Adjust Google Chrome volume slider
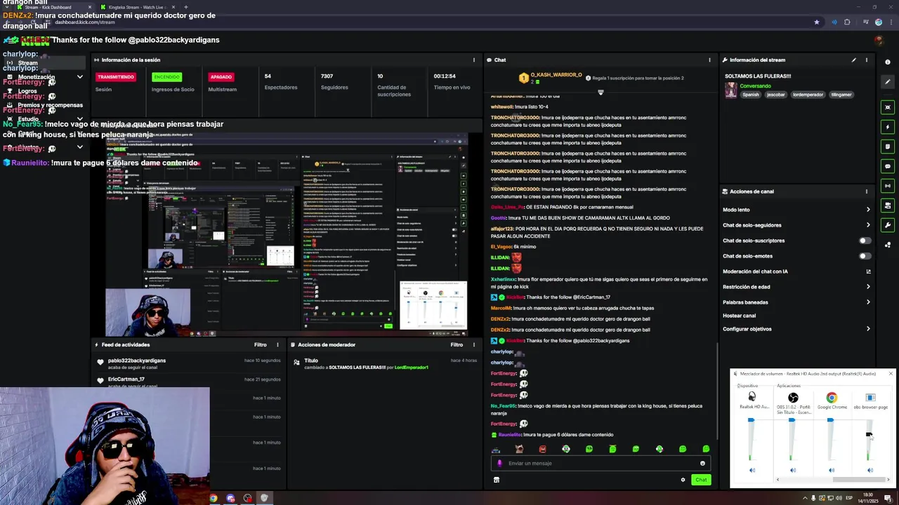The height and width of the screenshot is (505, 899). pyautogui.click(x=830, y=420)
